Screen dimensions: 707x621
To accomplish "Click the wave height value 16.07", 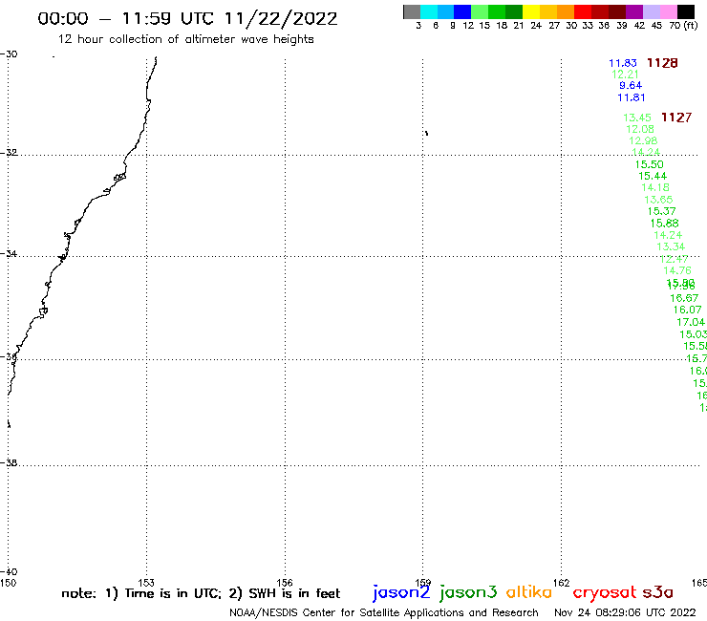I will (687, 310).
